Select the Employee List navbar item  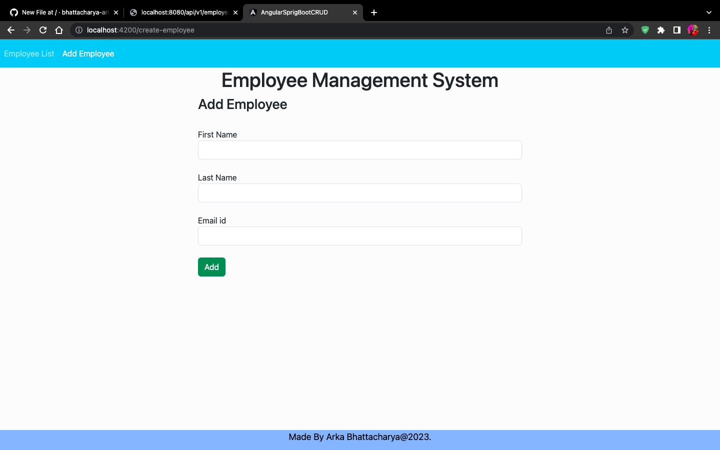pyautogui.click(x=29, y=53)
